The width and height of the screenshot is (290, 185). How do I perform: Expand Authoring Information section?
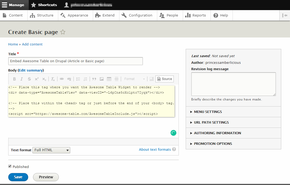[x=233, y=133]
